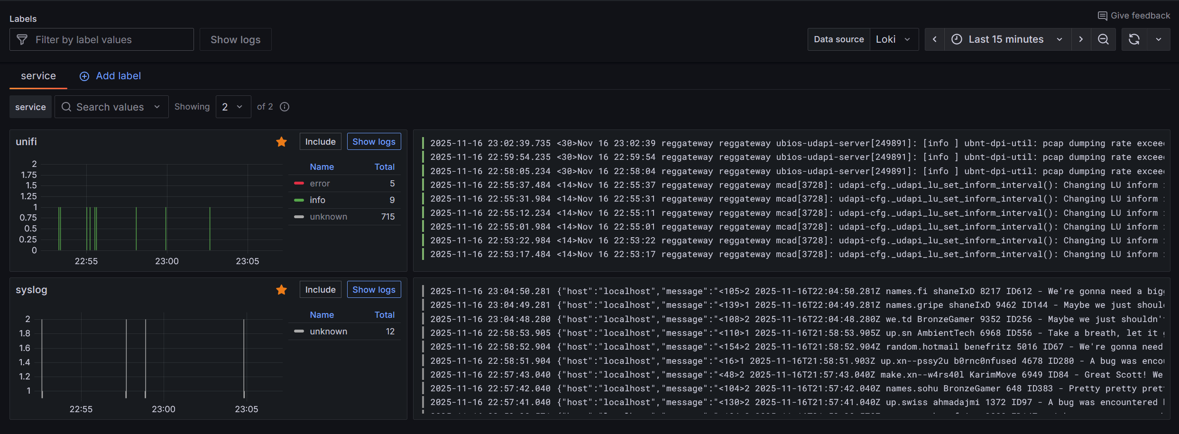Open the auto-refresh interval dropdown
The width and height of the screenshot is (1179, 434).
point(1159,39)
